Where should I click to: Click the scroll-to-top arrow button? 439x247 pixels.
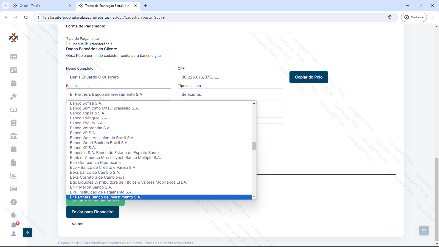[x=424, y=231]
